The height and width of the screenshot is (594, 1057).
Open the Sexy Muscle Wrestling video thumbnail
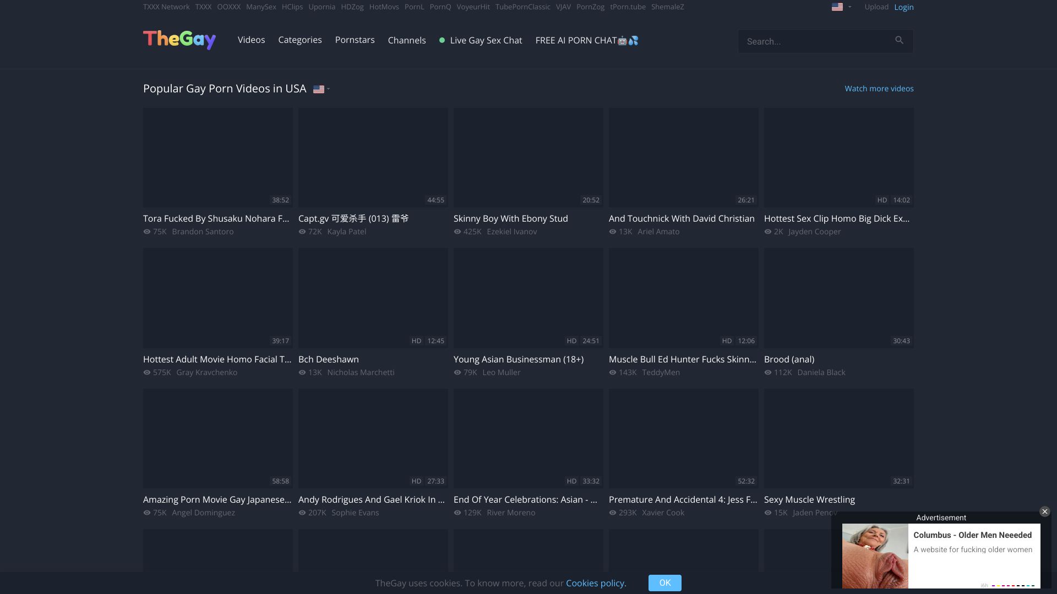838,438
